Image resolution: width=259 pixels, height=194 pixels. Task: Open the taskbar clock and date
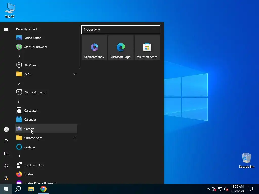[x=237, y=189]
